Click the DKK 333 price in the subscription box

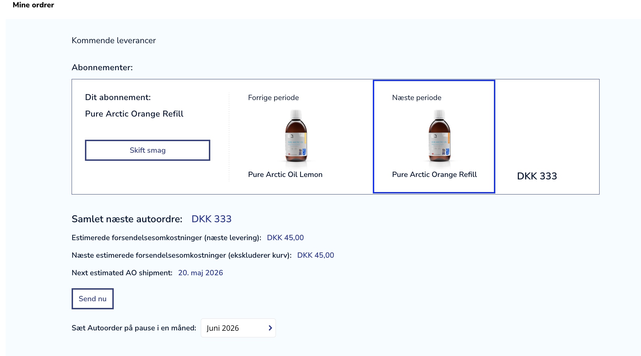pos(537,176)
